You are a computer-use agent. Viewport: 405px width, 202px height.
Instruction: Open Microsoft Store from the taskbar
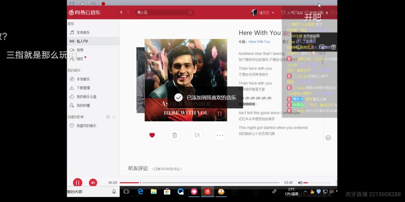coord(167,192)
